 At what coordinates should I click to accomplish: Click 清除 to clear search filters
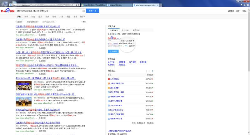(84, 22)
